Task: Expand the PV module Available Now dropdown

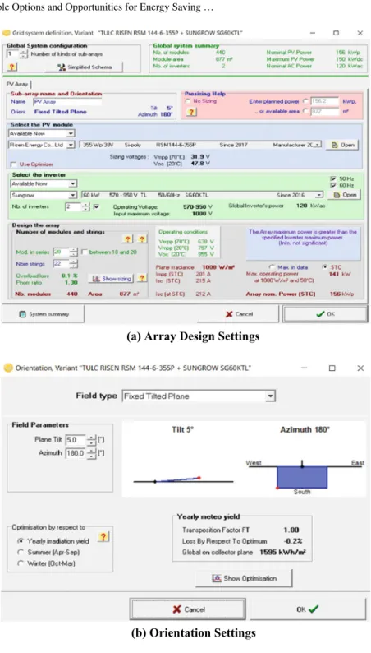Action: click(x=71, y=134)
